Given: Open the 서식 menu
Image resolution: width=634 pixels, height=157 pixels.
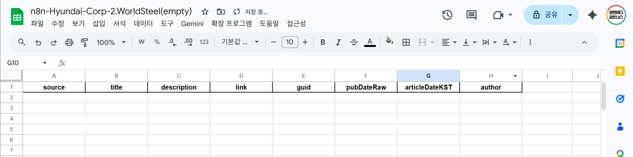Looking at the screenshot, I should [x=120, y=23].
